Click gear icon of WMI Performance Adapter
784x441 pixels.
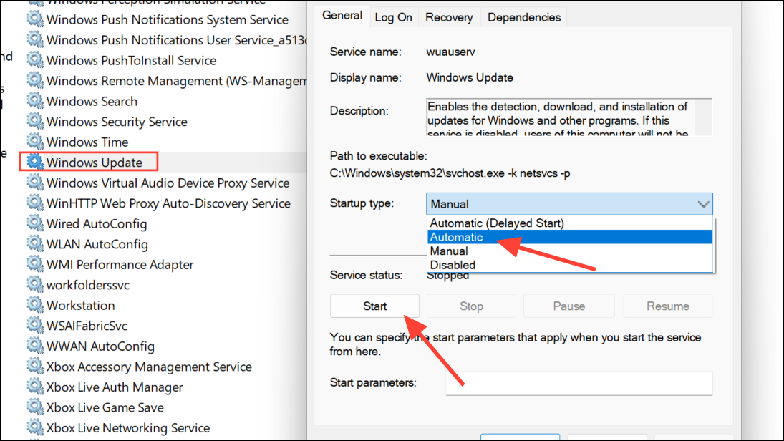tap(35, 264)
